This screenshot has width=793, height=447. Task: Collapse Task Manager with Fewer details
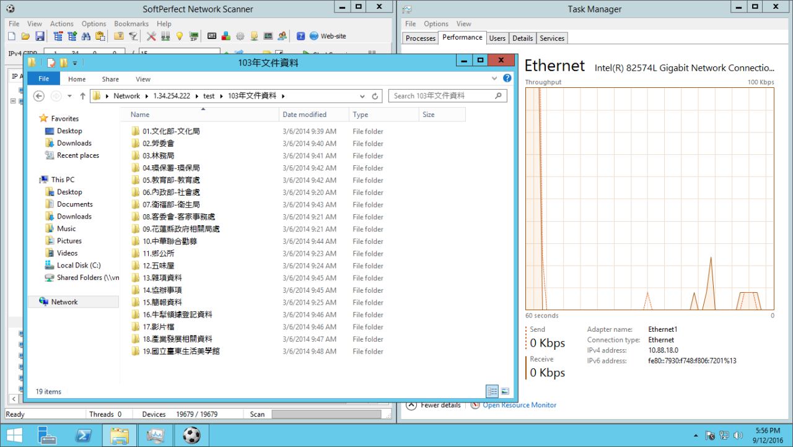434,405
